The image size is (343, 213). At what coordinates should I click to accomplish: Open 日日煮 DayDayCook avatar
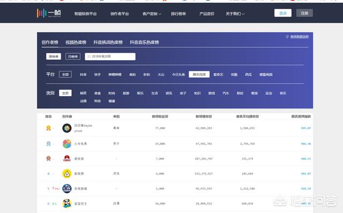tap(67, 128)
